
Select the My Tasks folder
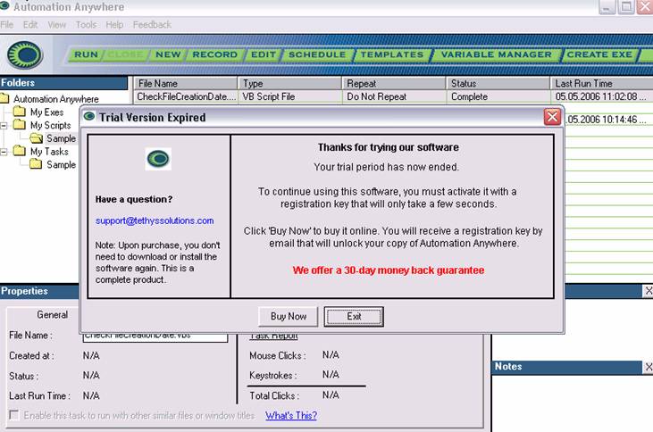[x=49, y=152]
